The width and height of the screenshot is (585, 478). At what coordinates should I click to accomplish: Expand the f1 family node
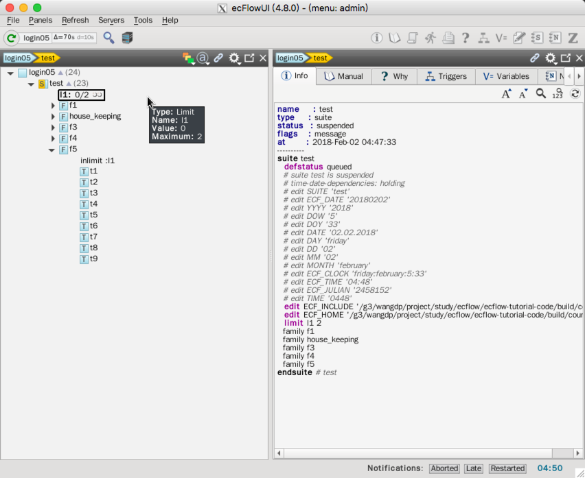pos(54,106)
